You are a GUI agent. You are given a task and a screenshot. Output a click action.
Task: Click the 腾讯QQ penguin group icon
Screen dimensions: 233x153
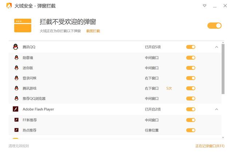[16, 47]
